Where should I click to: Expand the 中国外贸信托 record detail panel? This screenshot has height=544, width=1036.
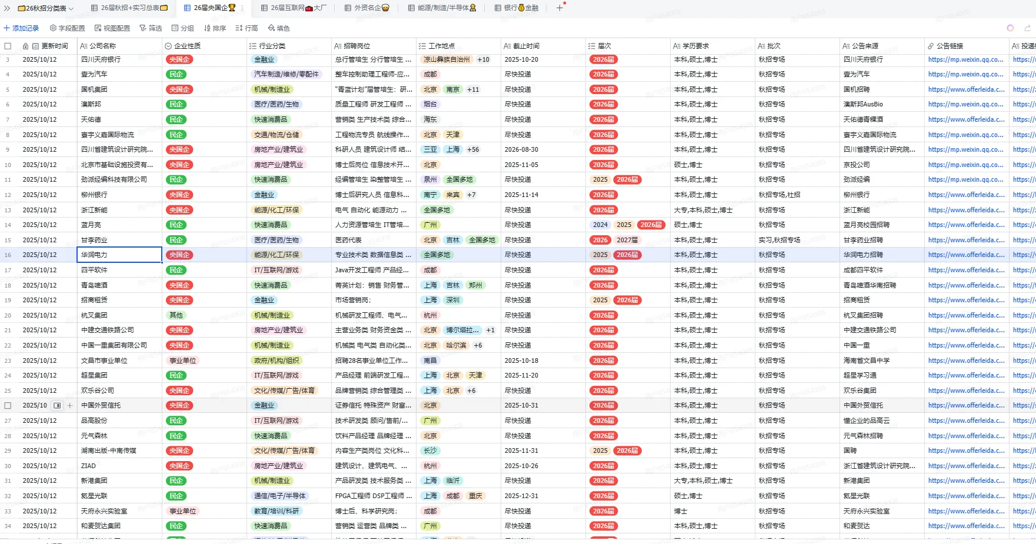(57, 406)
